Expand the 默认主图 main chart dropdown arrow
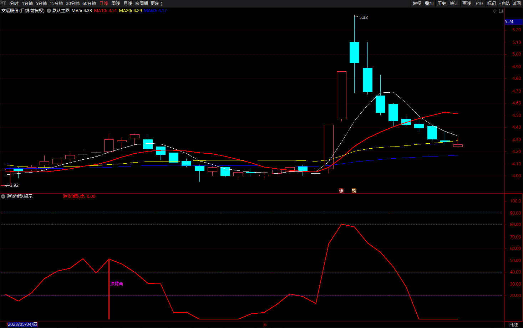This screenshot has width=523, height=328. coord(49,11)
